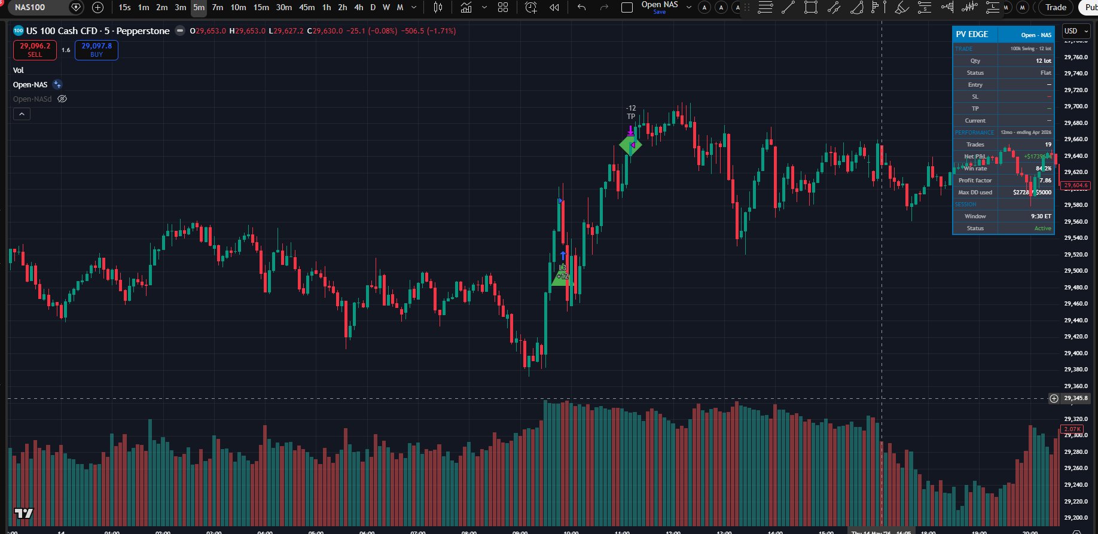The height and width of the screenshot is (534, 1098).
Task: Select the arc polyline drawing tool
Action: point(856,7)
